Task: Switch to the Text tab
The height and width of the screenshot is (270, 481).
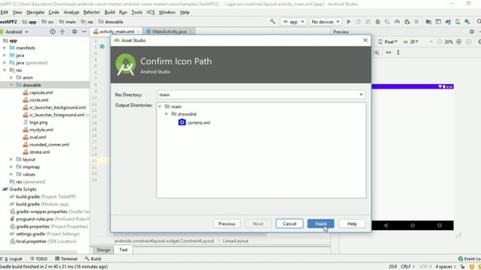Action: tap(123, 250)
